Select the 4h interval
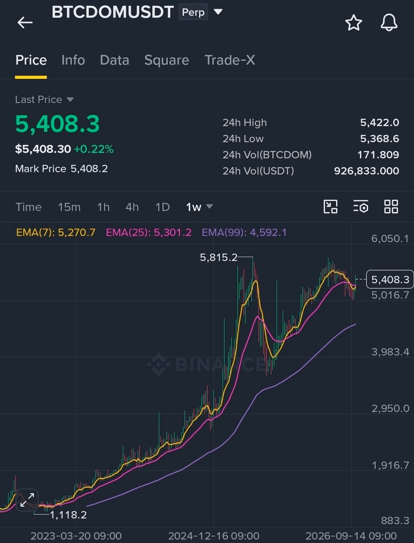Viewport: 414px width, 543px height. (x=132, y=207)
